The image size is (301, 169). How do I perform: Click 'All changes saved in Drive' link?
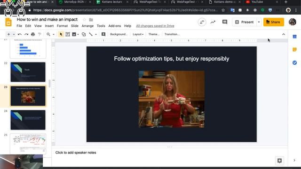click(155, 26)
